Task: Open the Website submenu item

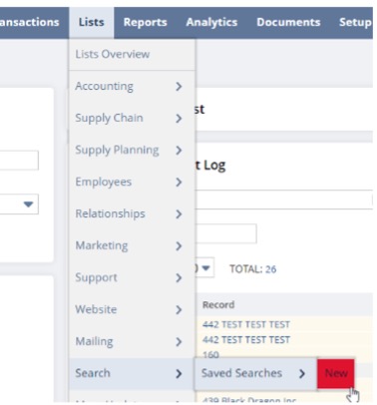Action: pos(132,309)
